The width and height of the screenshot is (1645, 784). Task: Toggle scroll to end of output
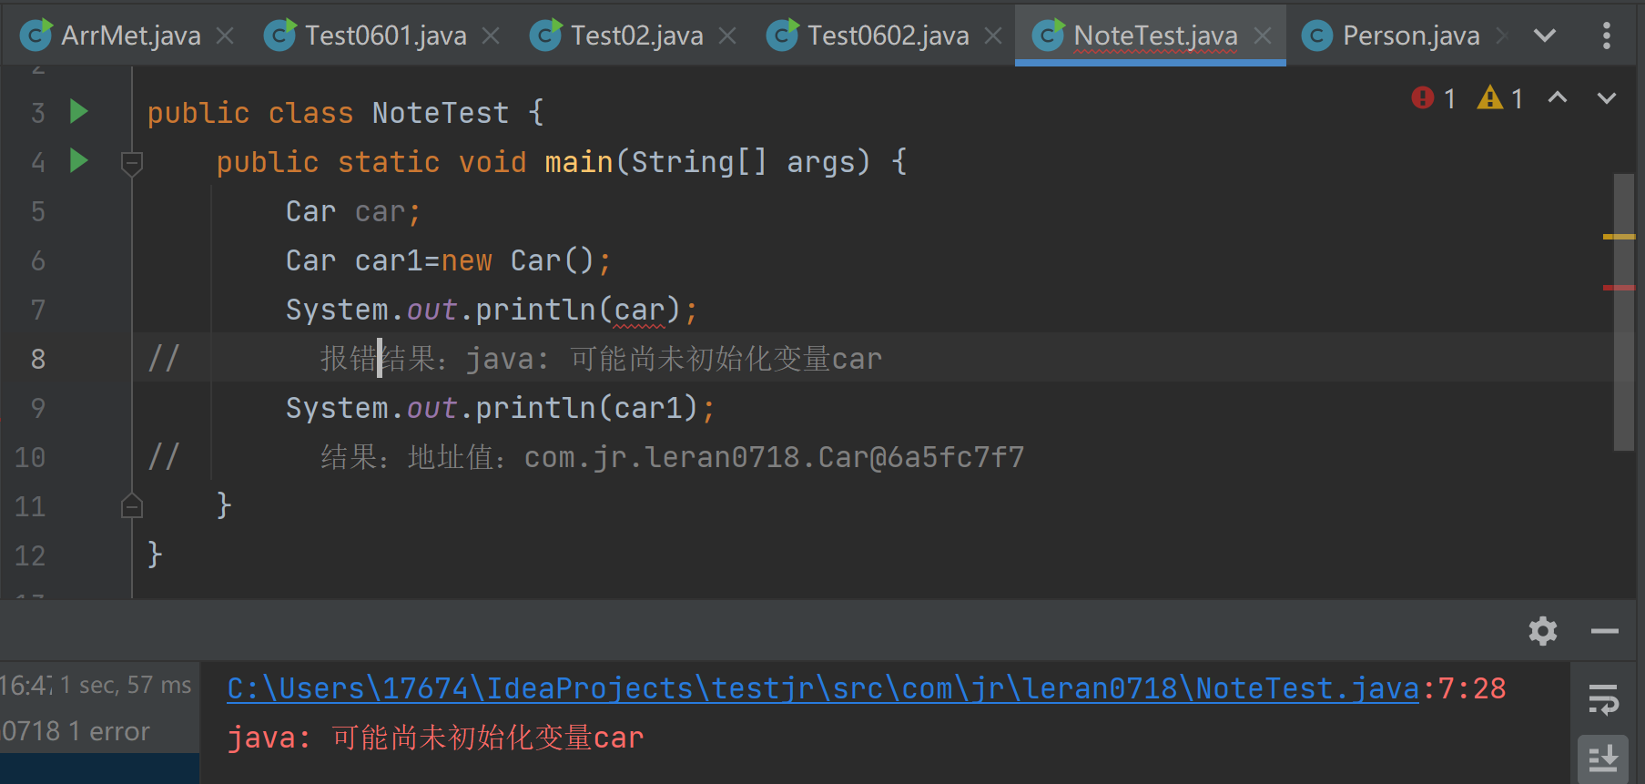(1603, 758)
